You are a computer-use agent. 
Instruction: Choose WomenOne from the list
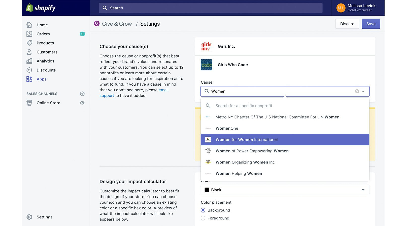[x=285, y=128]
